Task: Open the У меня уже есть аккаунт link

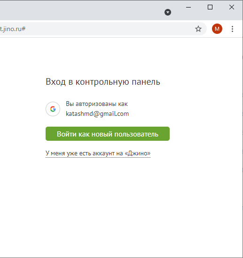Action: [x=98, y=153]
